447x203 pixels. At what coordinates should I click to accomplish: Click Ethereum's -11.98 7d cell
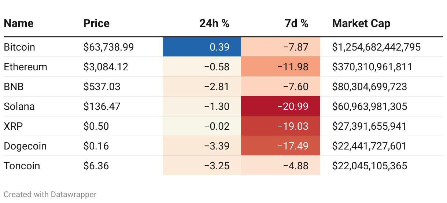click(x=281, y=67)
